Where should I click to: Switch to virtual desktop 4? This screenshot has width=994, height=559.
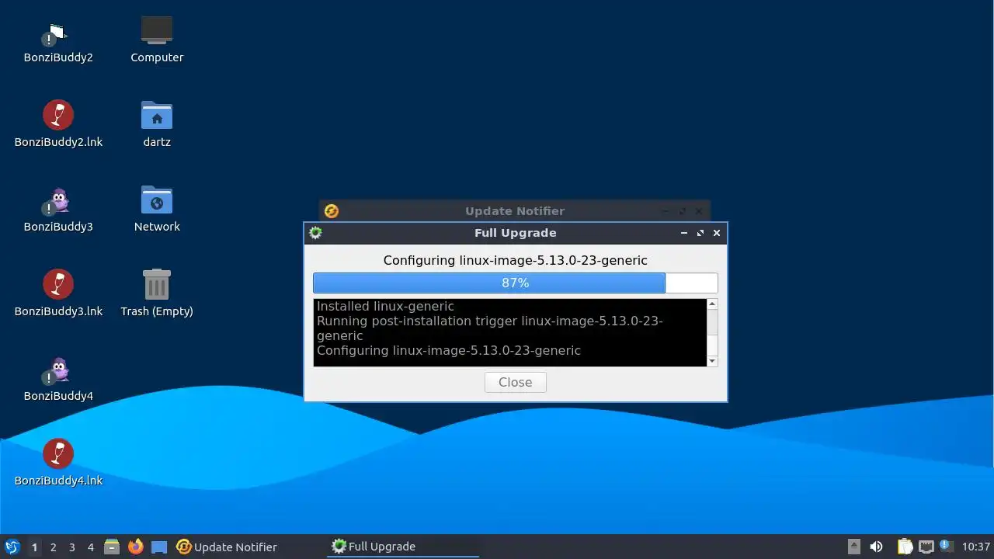(x=90, y=547)
